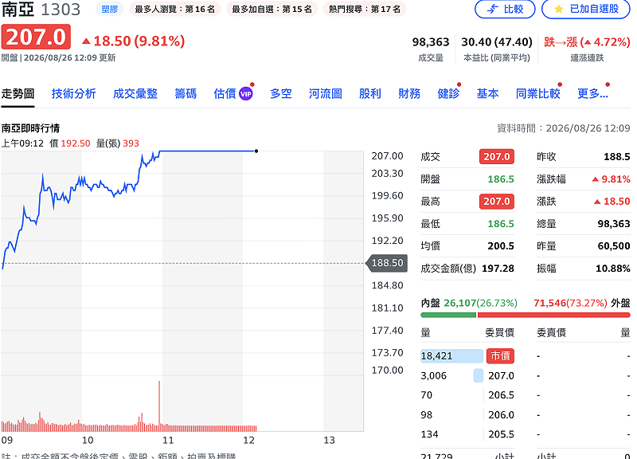Click the 98,363 成交量 value

tap(431, 42)
